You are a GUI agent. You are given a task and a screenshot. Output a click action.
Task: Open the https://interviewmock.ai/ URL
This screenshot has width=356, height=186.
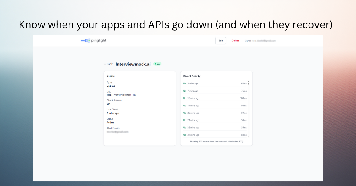pos(121,95)
